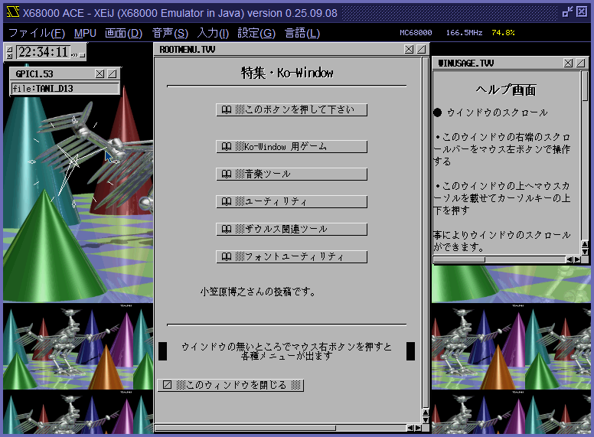Screen dimensions: 594x437
Task: Click the 各種メニューが出ます message line
Action: (x=286, y=356)
